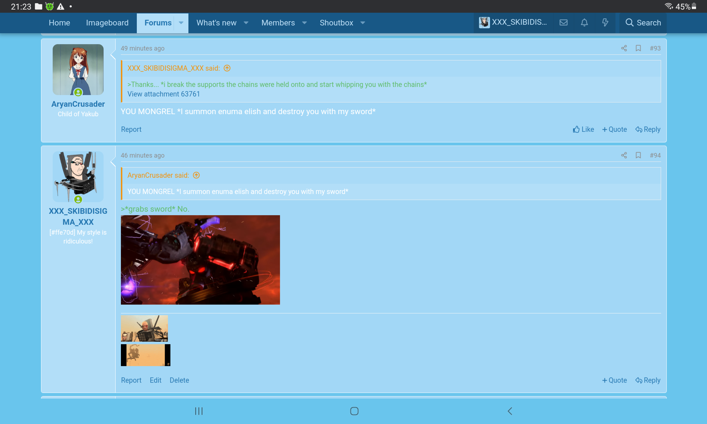Screen dimensions: 707x424
Task: Like AryanCrusader's post #93
Action: [x=583, y=129]
